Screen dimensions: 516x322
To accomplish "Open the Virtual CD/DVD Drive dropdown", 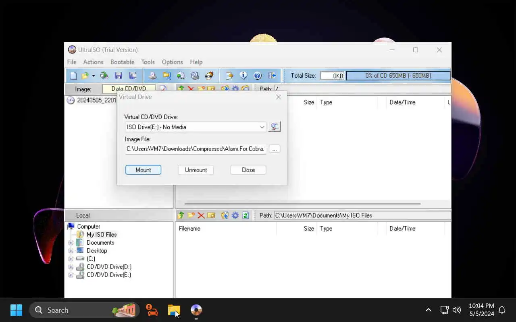I will click(x=262, y=127).
